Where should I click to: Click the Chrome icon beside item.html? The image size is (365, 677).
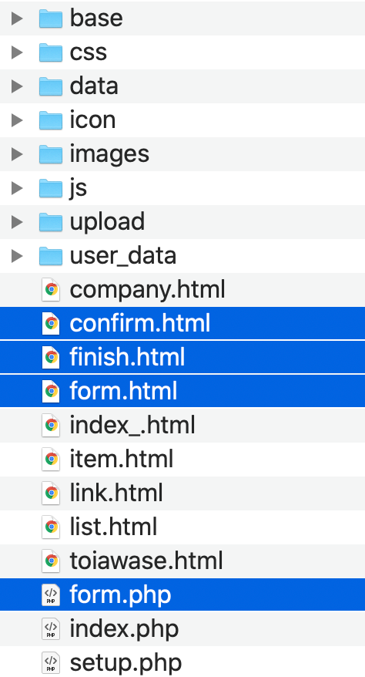coord(51,459)
